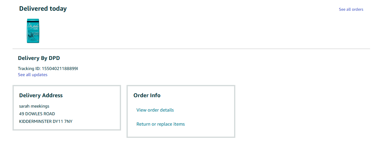Select Return or replace items
Viewport: 382px width, 162px height.
160,124
